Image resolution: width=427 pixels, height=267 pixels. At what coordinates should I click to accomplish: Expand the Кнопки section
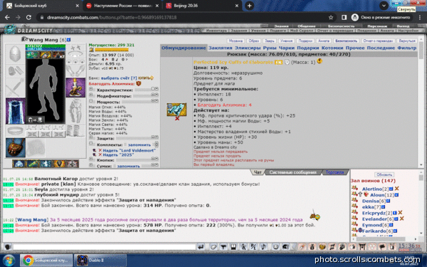tap(90, 159)
